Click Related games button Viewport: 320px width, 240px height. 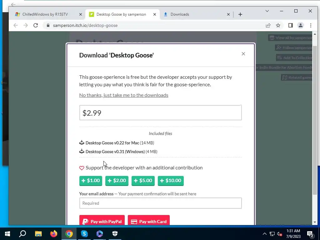(x=297, y=77)
